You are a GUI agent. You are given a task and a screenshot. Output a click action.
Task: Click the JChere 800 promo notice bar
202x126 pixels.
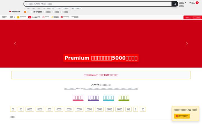101,75
